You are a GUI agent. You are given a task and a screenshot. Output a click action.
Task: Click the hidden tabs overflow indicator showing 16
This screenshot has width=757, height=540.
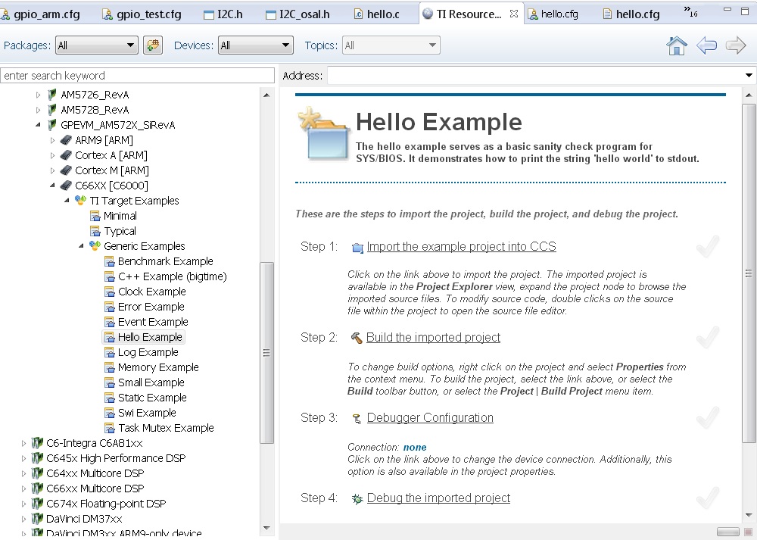[x=690, y=13]
